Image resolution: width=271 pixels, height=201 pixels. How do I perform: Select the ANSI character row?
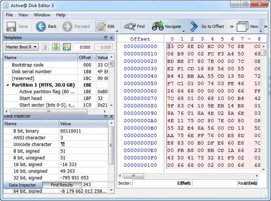56,138
